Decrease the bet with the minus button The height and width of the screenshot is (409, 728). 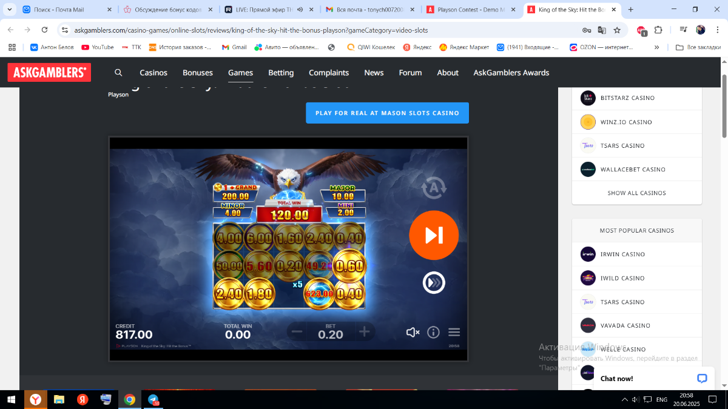(297, 331)
